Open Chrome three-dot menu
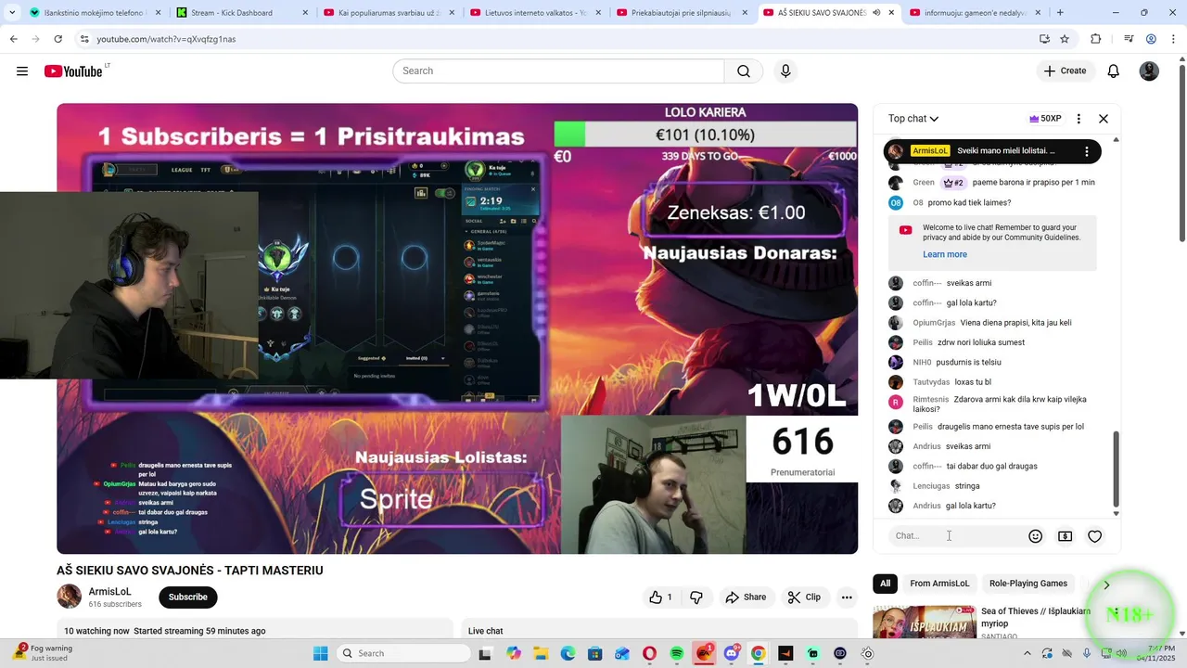Viewport: 1187px width, 668px height. [1173, 39]
